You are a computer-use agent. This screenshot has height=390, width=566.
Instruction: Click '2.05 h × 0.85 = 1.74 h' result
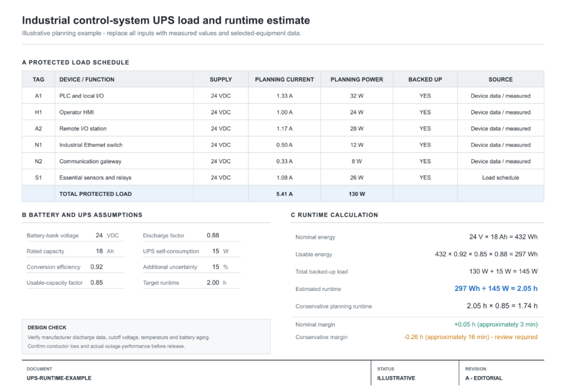pyautogui.click(x=502, y=306)
